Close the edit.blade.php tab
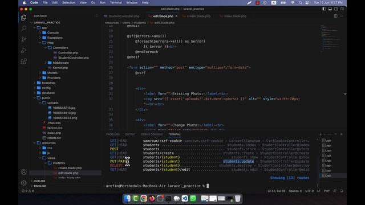This screenshot has width=365, height=205. tap(176, 16)
